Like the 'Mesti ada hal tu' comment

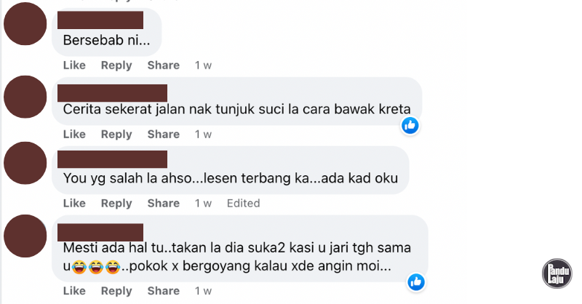tap(74, 291)
